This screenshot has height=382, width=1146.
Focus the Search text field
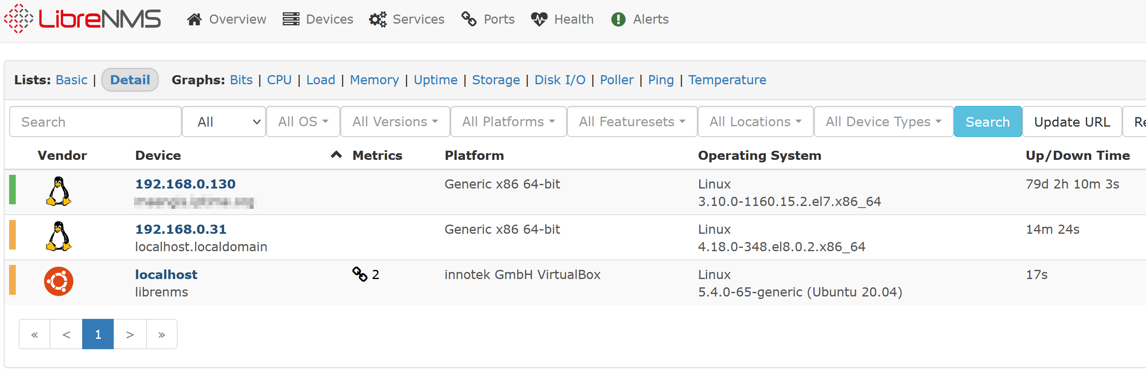tap(95, 122)
